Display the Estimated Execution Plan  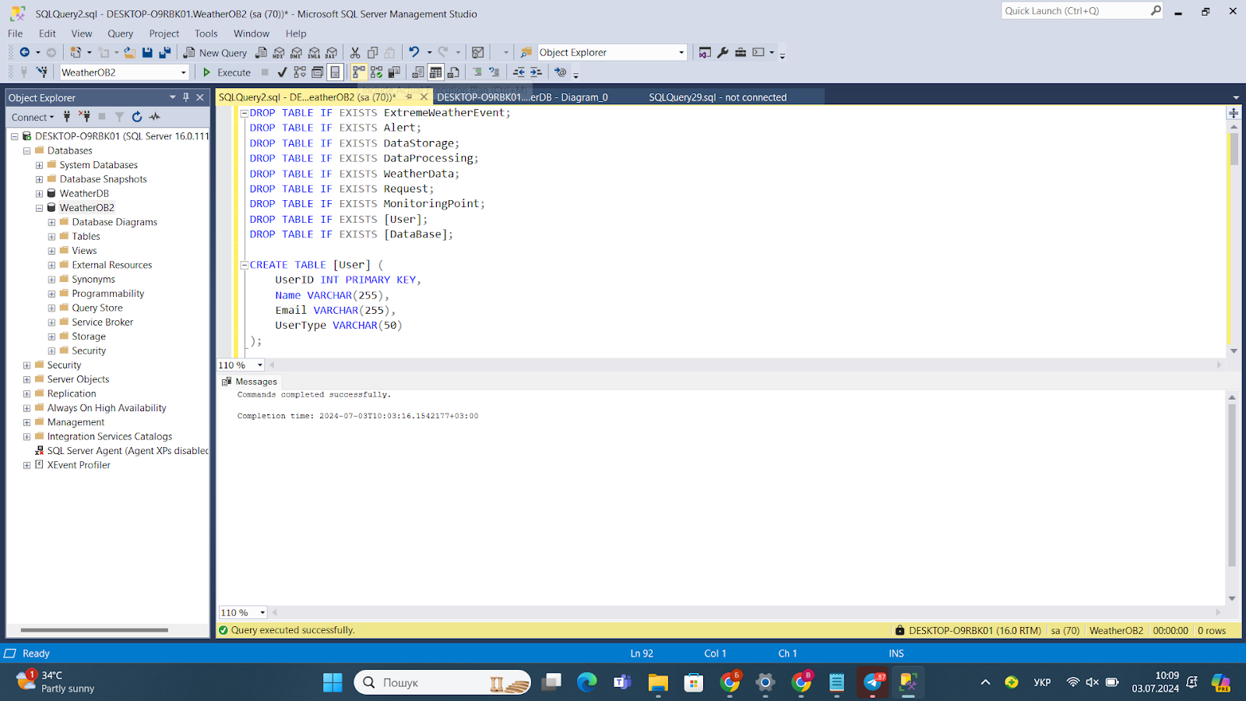pyautogui.click(x=300, y=72)
